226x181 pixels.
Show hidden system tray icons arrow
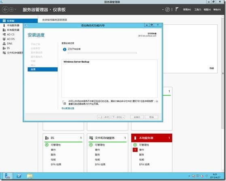(x=189, y=176)
